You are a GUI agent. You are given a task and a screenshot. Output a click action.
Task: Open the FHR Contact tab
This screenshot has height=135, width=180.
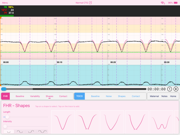[63, 96]
